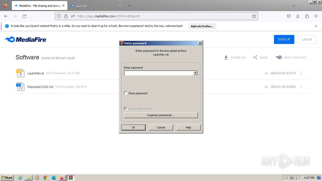Open Internet Explorer from taskbar

pos(20,178)
